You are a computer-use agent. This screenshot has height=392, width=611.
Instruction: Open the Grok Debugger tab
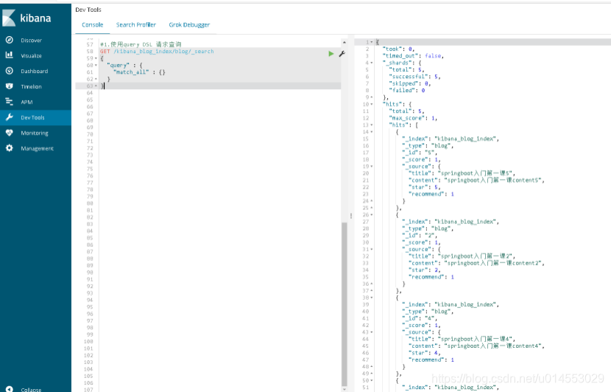(x=189, y=24)
